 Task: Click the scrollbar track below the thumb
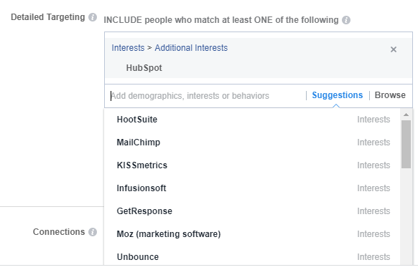click(x=406, y=217)
